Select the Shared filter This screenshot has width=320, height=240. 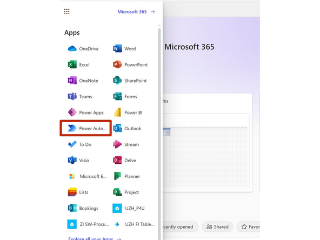[x=217, y=226]
